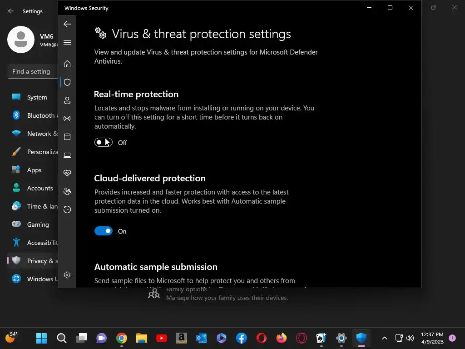Open Windows Security settings gear icon
This screenshot has width=465, height=349.
coord(67,275)
